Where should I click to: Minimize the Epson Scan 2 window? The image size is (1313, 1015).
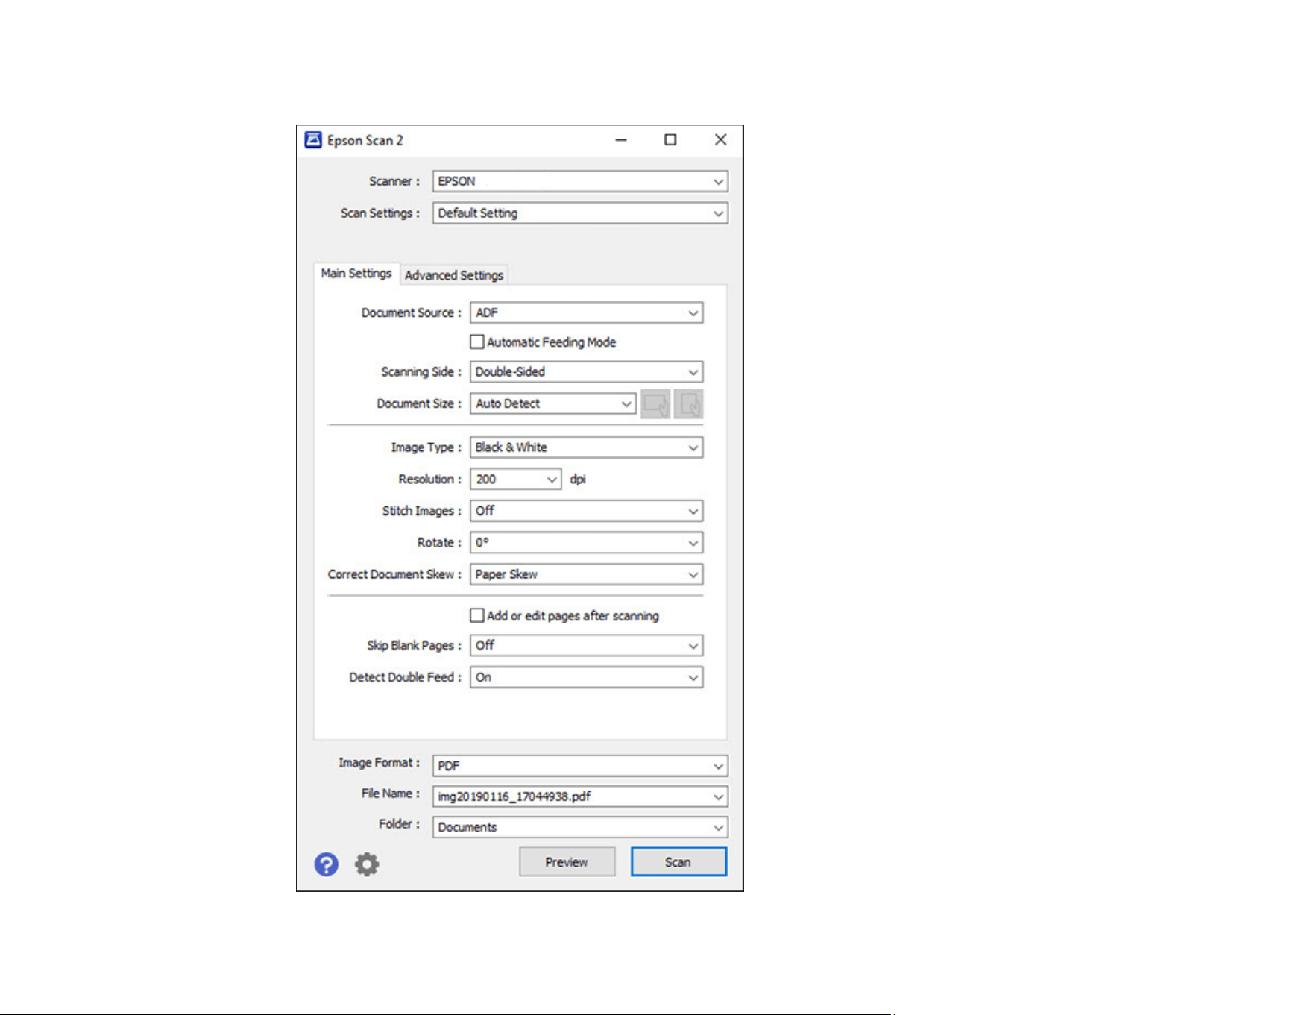tap(620, 140)
